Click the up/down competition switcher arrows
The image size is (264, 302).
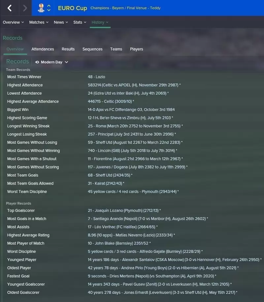coord(49,8)
